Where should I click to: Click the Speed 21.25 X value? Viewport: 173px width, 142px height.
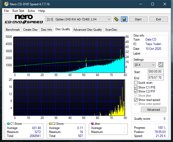click(x=161, y=136)
